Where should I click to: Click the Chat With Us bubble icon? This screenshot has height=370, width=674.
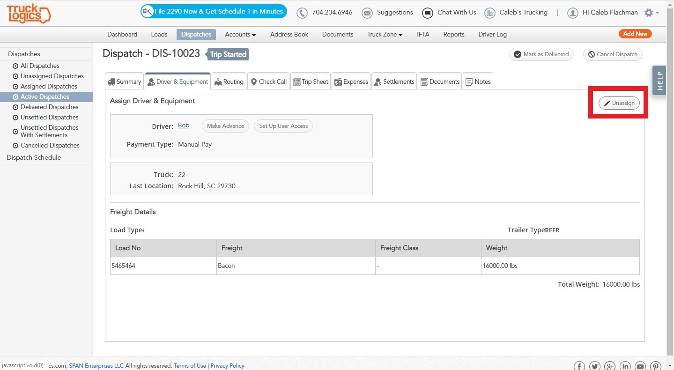pos(427,13)
